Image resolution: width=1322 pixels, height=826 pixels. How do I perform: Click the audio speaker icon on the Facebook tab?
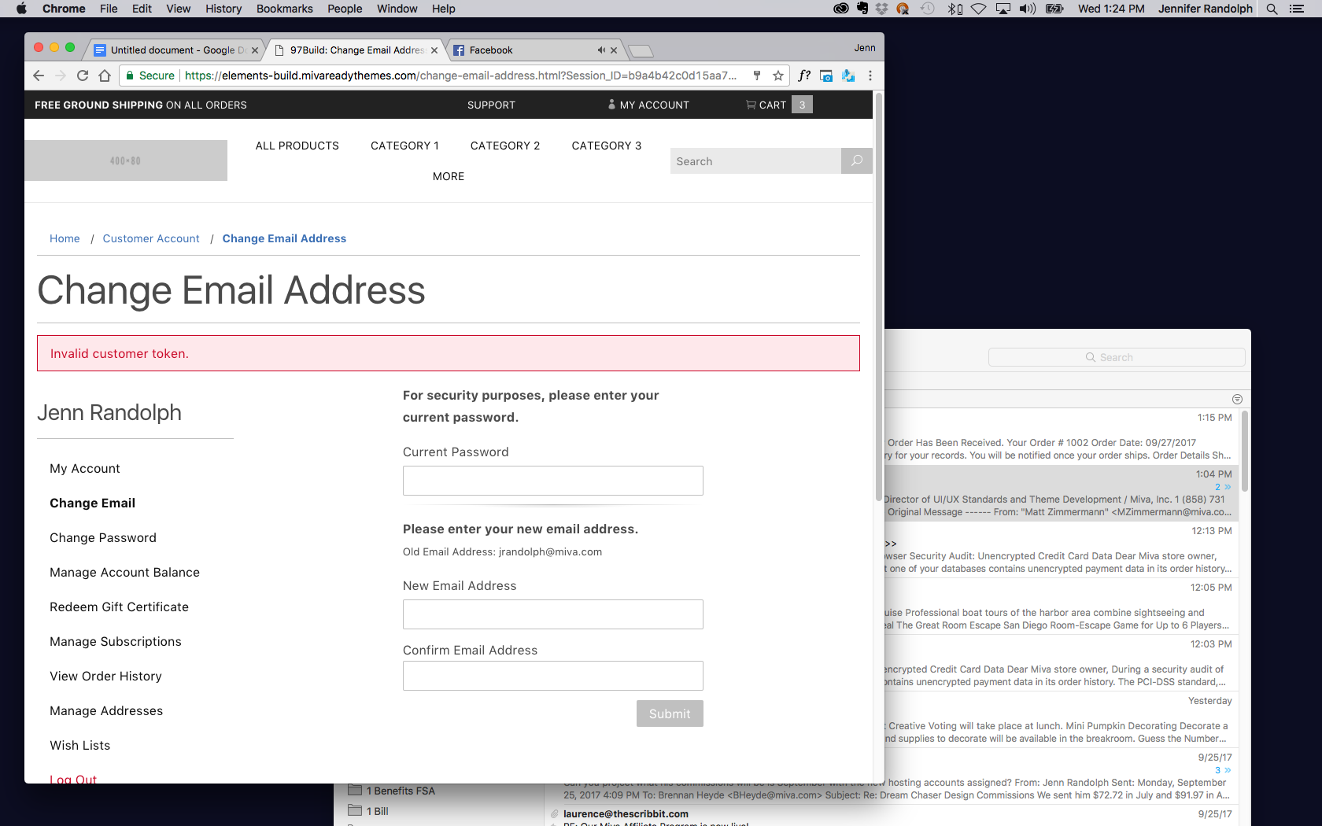point(601,50)
